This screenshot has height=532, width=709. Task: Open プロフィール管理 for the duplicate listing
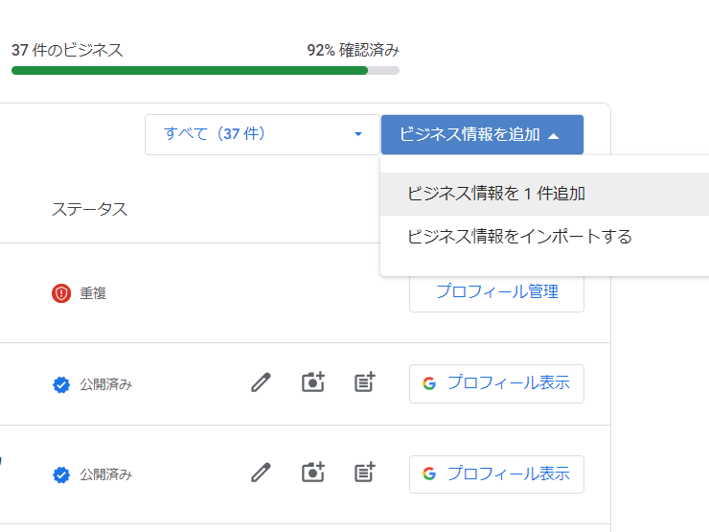pos(496,292)
